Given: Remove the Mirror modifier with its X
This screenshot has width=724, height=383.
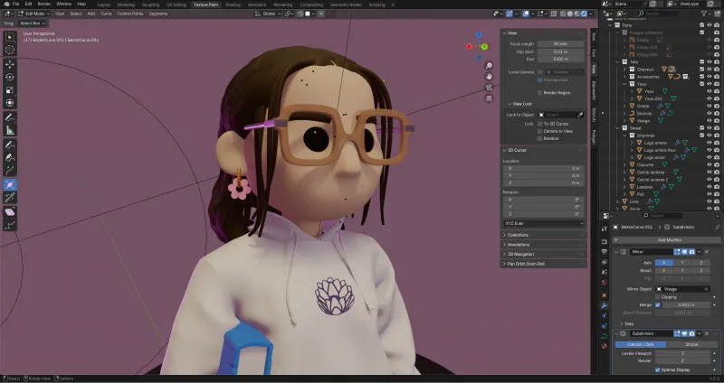Looking at the screenshot, I should [707, 252].
